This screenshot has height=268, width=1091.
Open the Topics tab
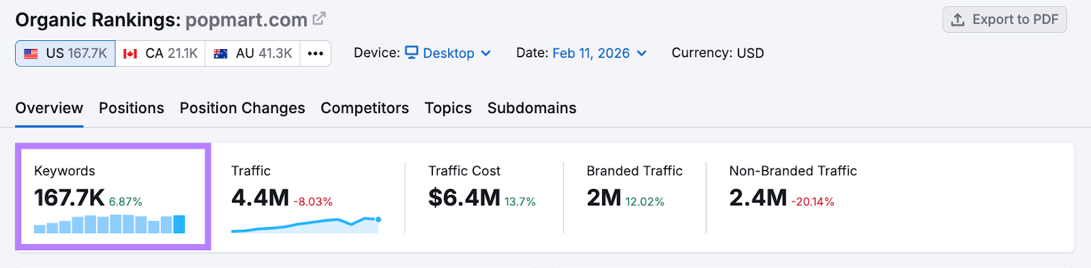pyautogui.click(x=448, y=108)
